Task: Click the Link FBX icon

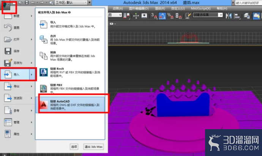Action: 44,89
